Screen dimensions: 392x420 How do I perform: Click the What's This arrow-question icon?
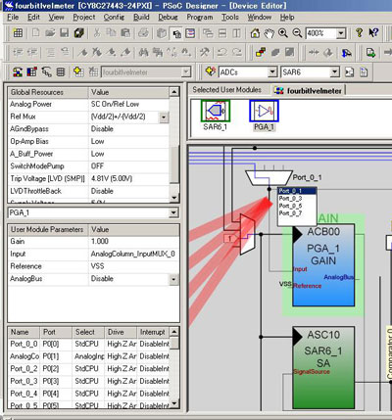tap(373, 33)
